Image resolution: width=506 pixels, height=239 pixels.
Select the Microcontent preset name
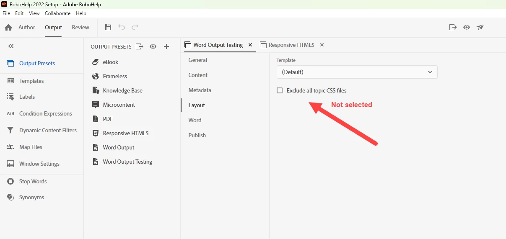click(x=119, y=105)
